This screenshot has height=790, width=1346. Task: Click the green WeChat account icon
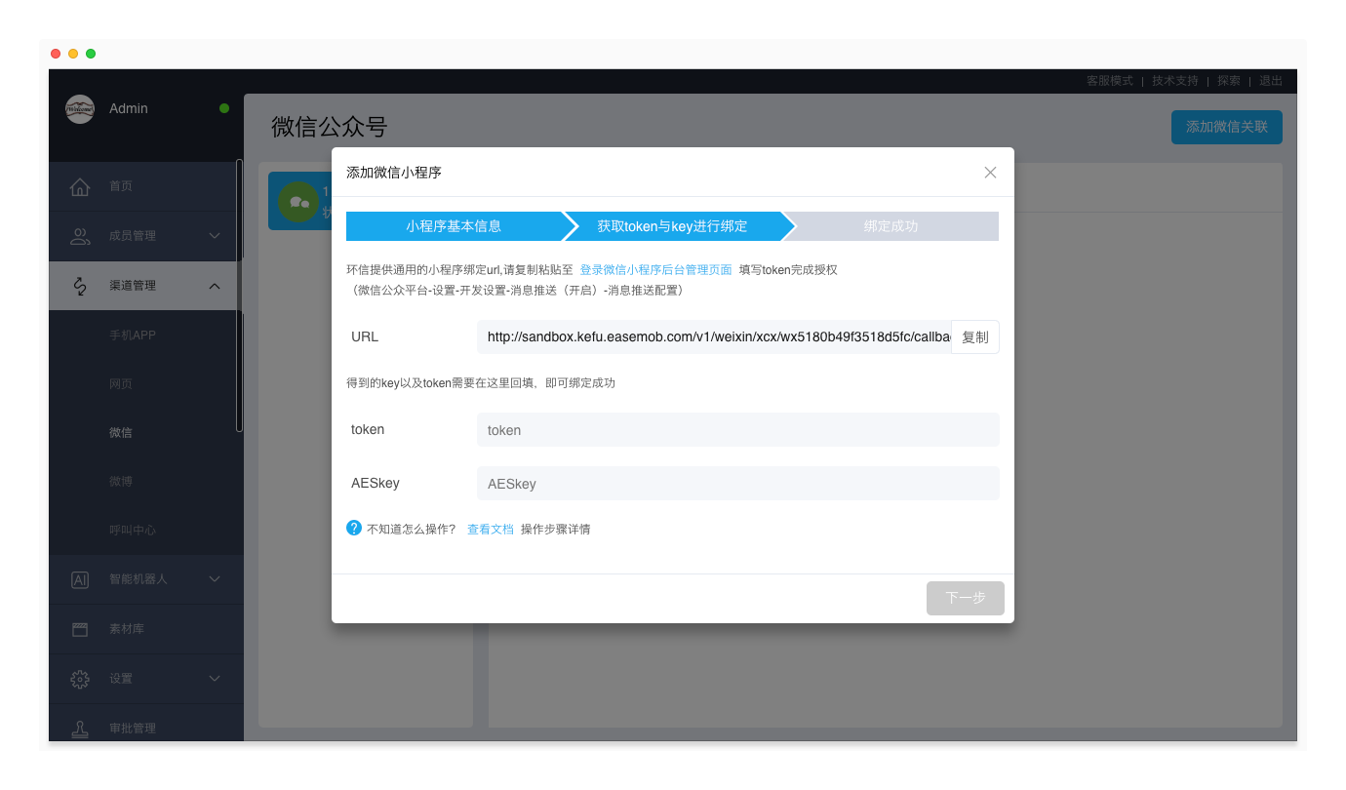click(x=298, y=202)
